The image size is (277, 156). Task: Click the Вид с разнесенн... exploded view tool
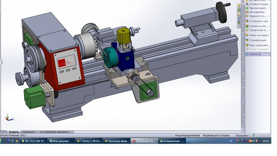[258, 45]
